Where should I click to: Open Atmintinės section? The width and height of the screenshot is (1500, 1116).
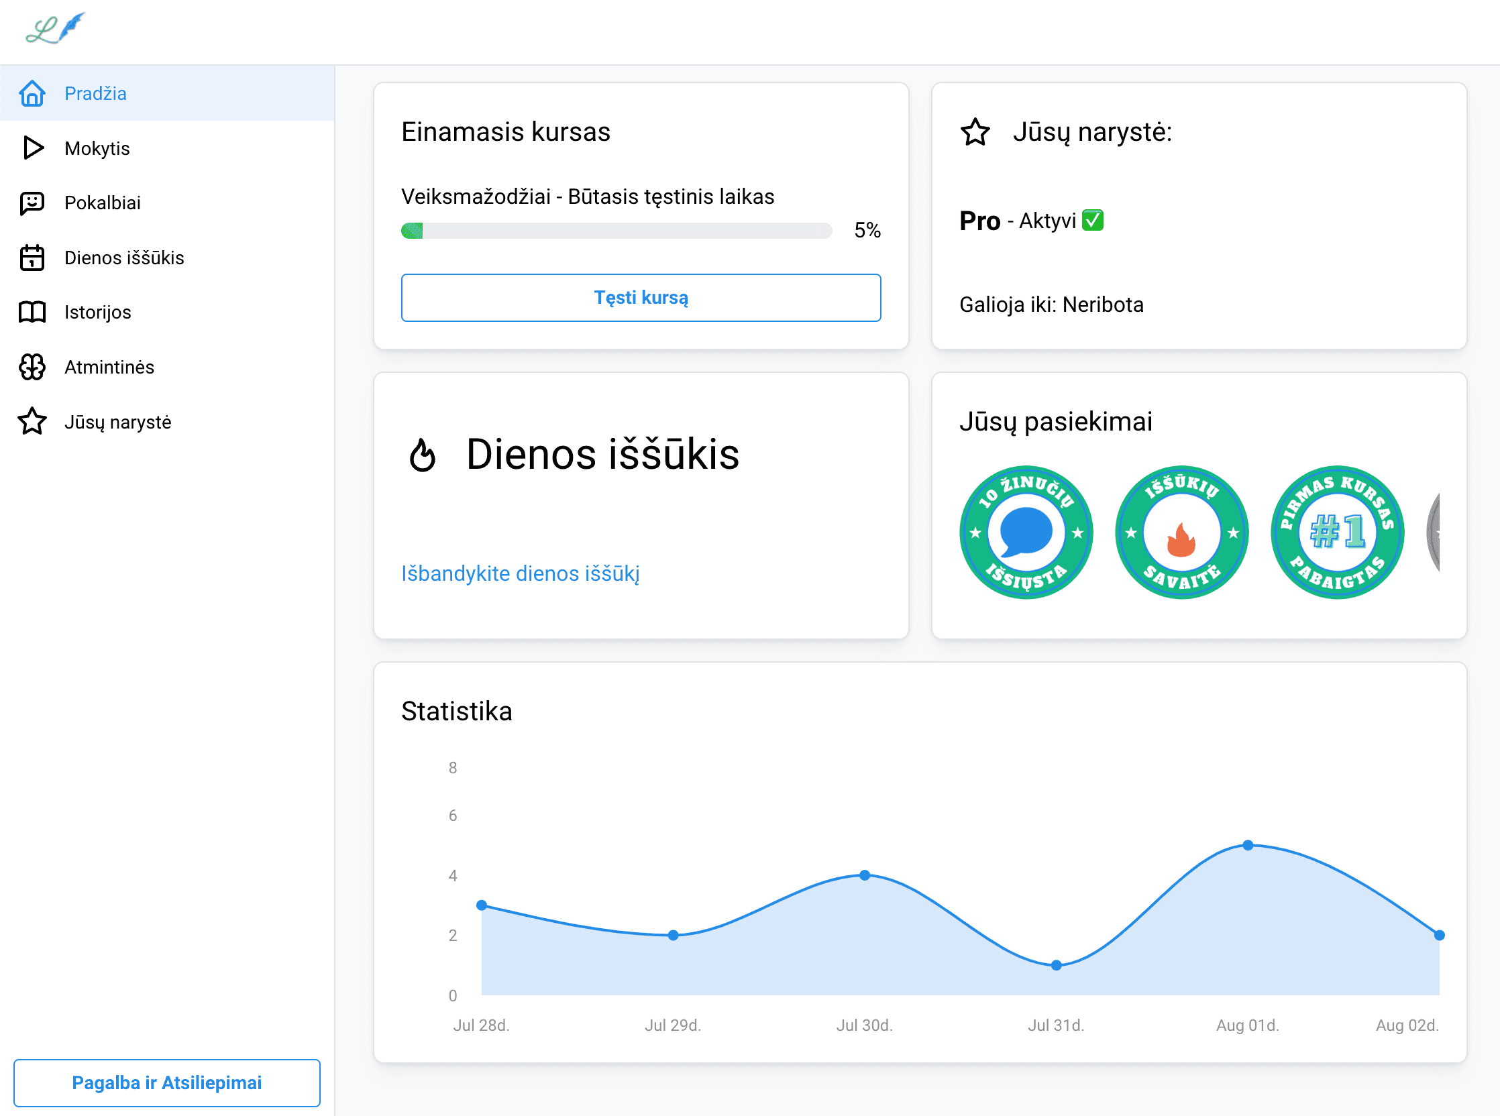pyautogui.click(x=167, y=367)
